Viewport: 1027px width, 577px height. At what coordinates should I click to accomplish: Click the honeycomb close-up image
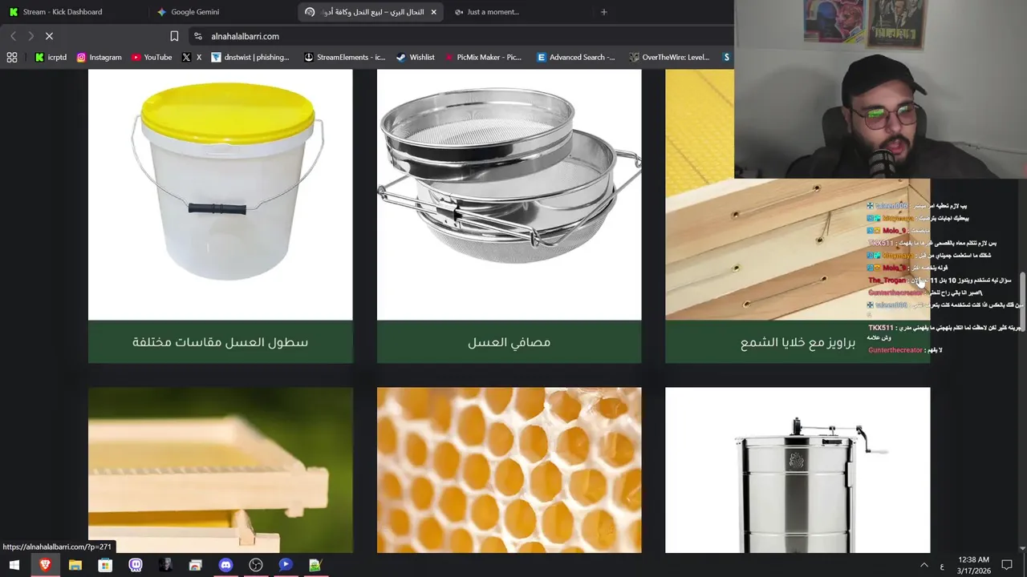[509, 470]
